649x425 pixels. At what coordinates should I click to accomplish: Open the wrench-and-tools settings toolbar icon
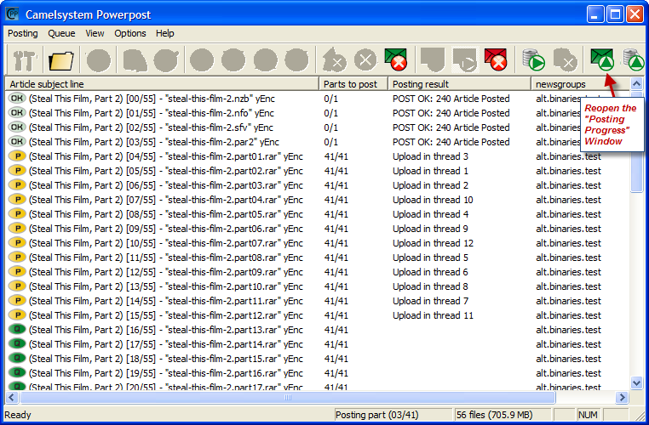click(25, 60)
